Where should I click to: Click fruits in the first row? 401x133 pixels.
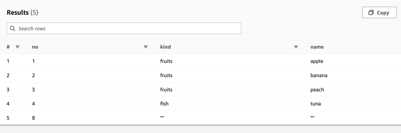coord(166,61)
